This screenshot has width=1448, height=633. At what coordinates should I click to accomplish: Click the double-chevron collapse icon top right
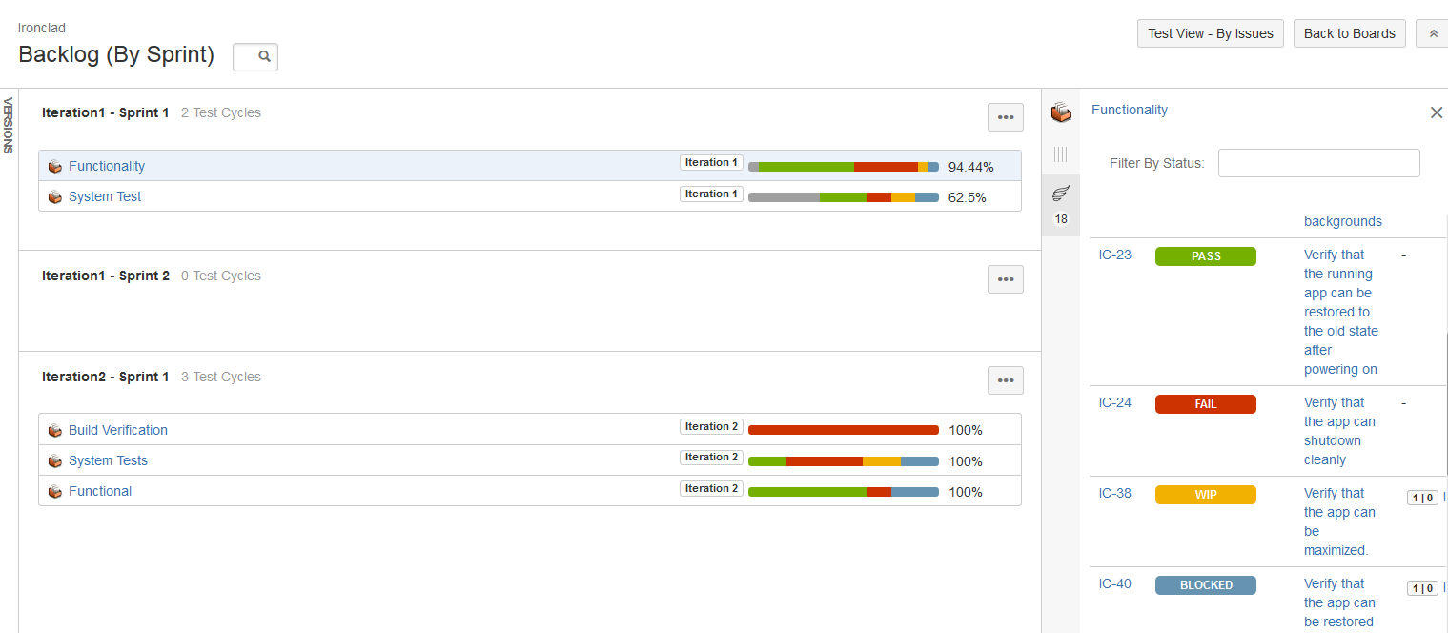click(1432, 32)
